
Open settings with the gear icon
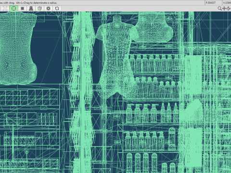tap(48, 9)
